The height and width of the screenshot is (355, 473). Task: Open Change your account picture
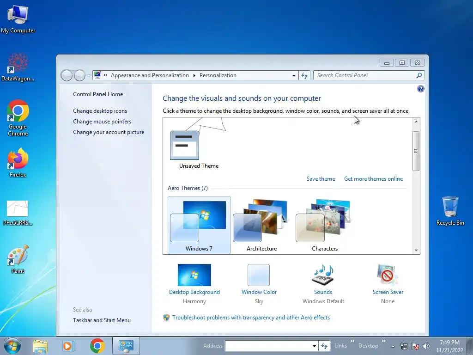click(109, 132)
